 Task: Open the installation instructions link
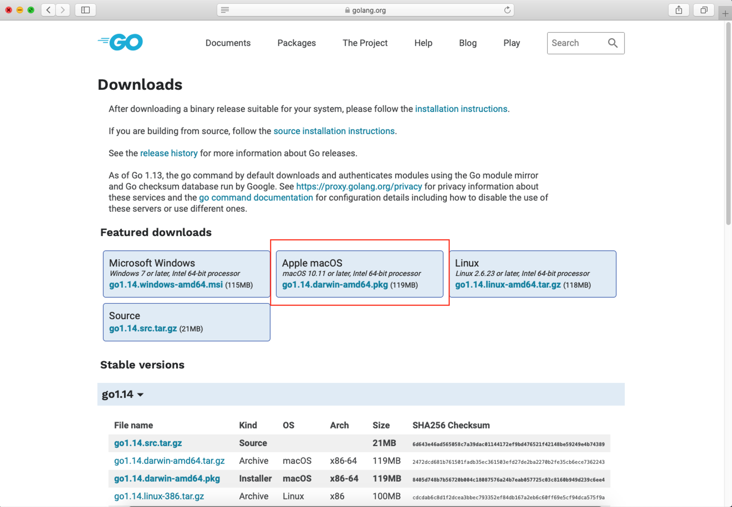pos(461,109)
